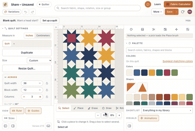Open the Fabric Calculator
Screen dimensions: 195x131
point(178,4)
